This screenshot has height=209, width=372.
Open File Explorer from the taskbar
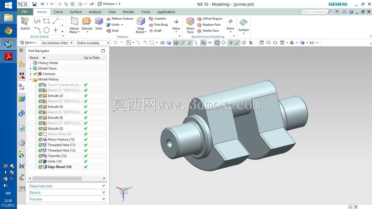click(8, 18)
